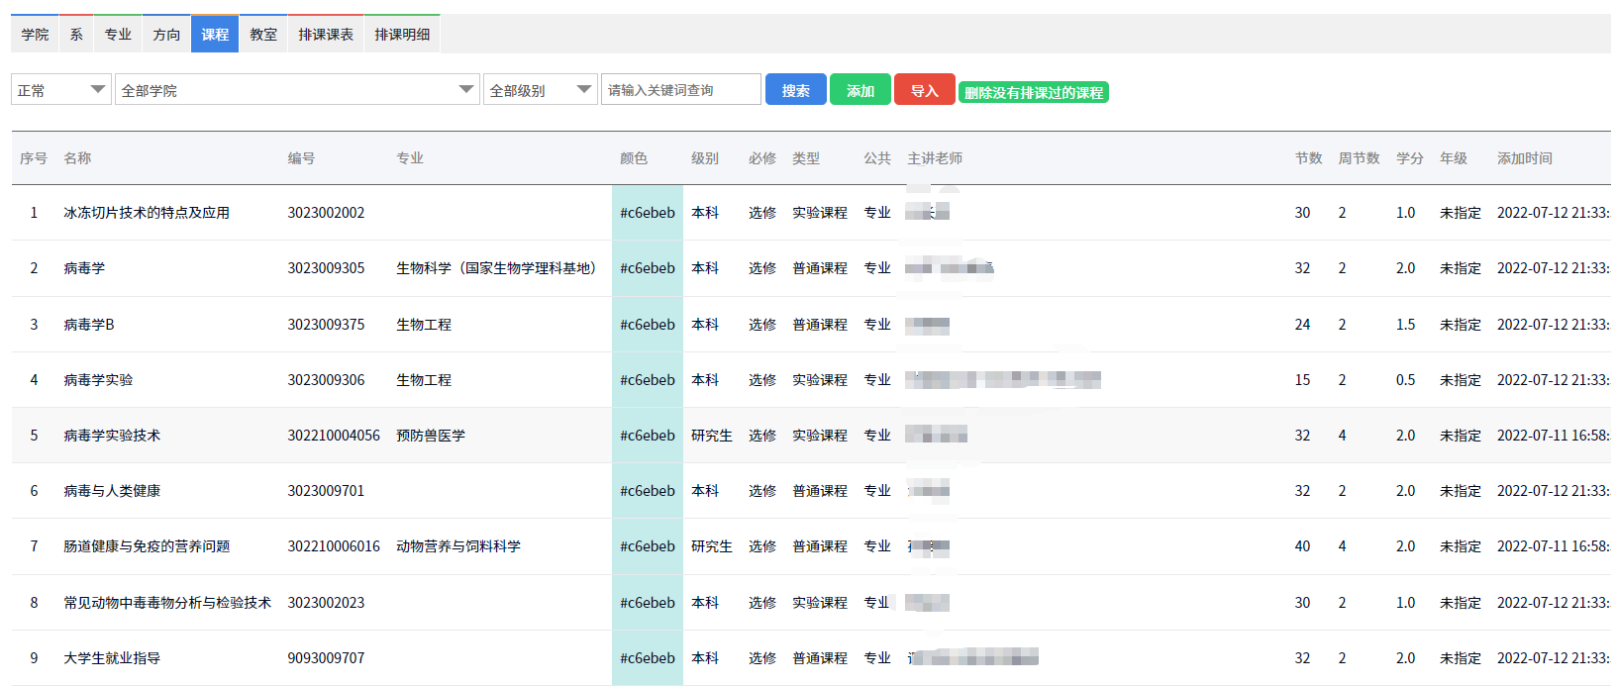Click the blue 搜索 button
The width and height of the screenshot is (1618, 686).
click(796, 89)
